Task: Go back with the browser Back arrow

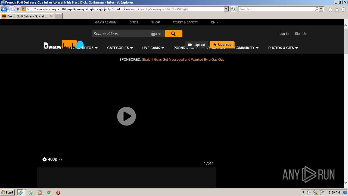Action: click(4, 9)
